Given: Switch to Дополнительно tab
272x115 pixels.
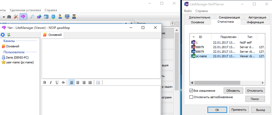Looking at the screenshot, I should pyautogui.click(x=199, y=17).
